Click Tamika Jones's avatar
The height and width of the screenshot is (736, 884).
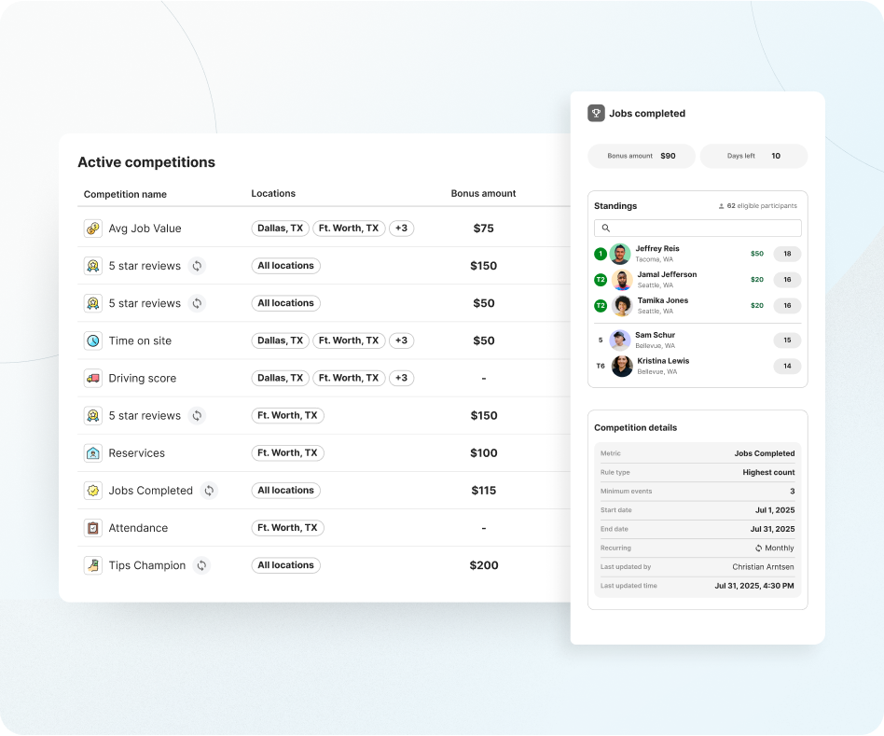click(x=622, y=306)
